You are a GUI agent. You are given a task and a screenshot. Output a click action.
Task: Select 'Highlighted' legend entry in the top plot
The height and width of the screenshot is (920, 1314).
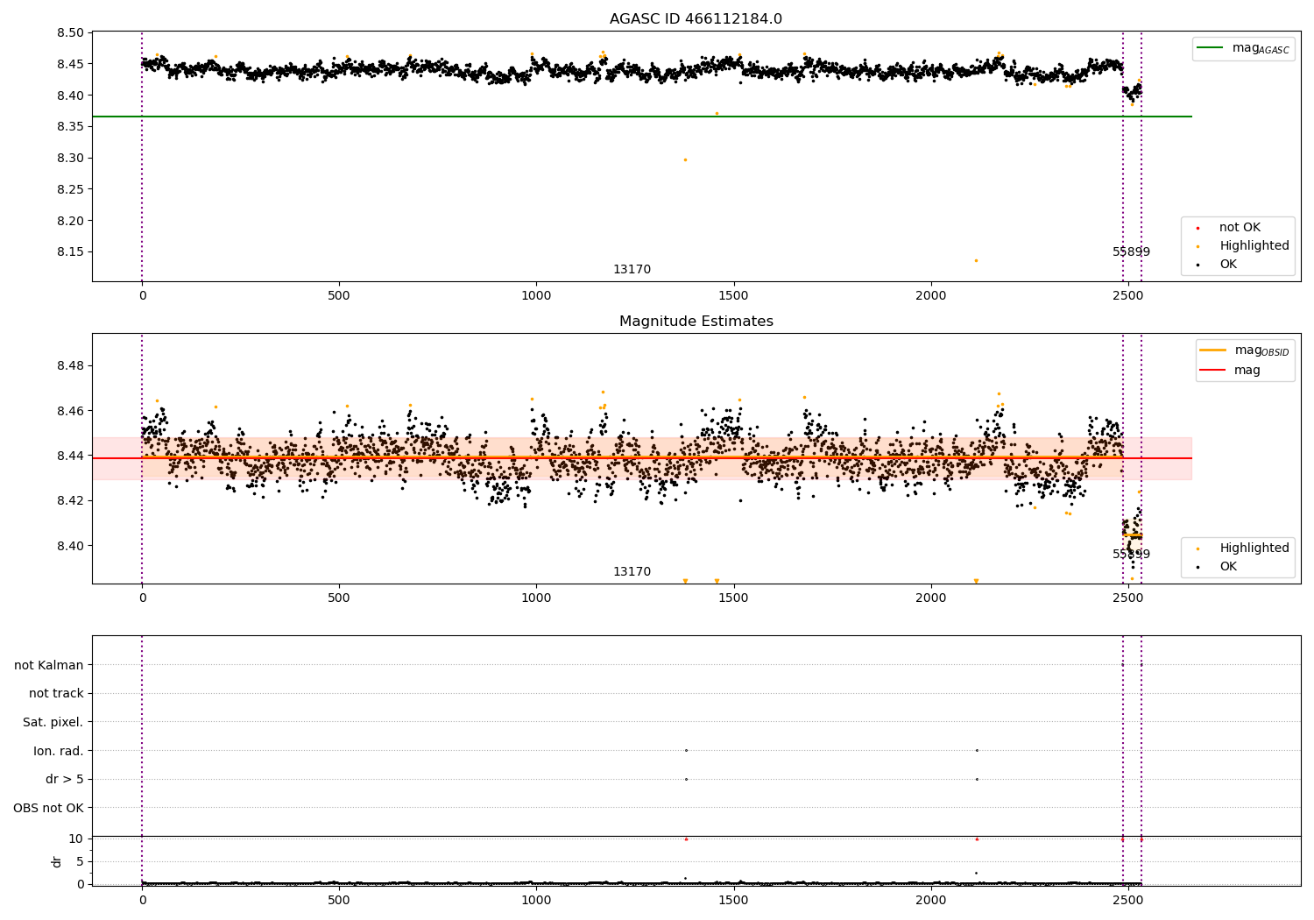click(1254, 246)
